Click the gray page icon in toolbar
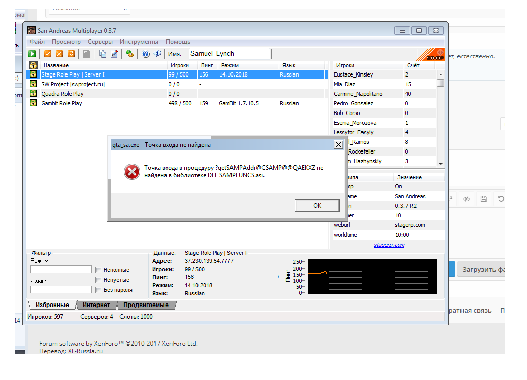This screenshot has height=380, width=527. click(x=86, y=54)
